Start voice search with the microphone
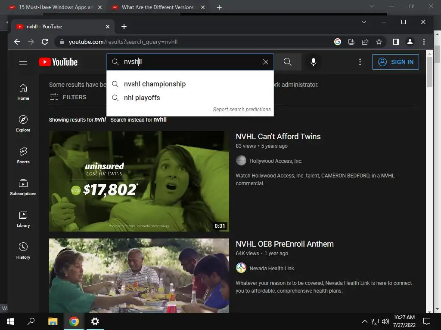The image size is (441, 330). [314, 62]
